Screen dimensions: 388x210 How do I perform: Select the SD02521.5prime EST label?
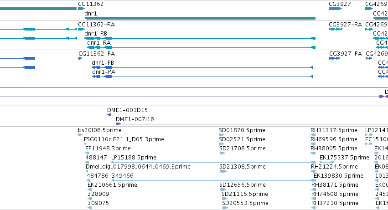242,139
